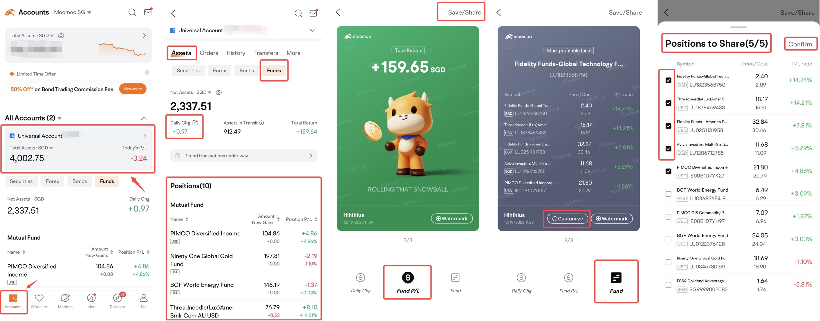Select the Funds tab in Assets view

[274, 70]
